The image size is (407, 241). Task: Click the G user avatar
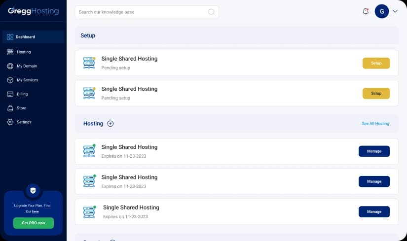pos(381,11)
